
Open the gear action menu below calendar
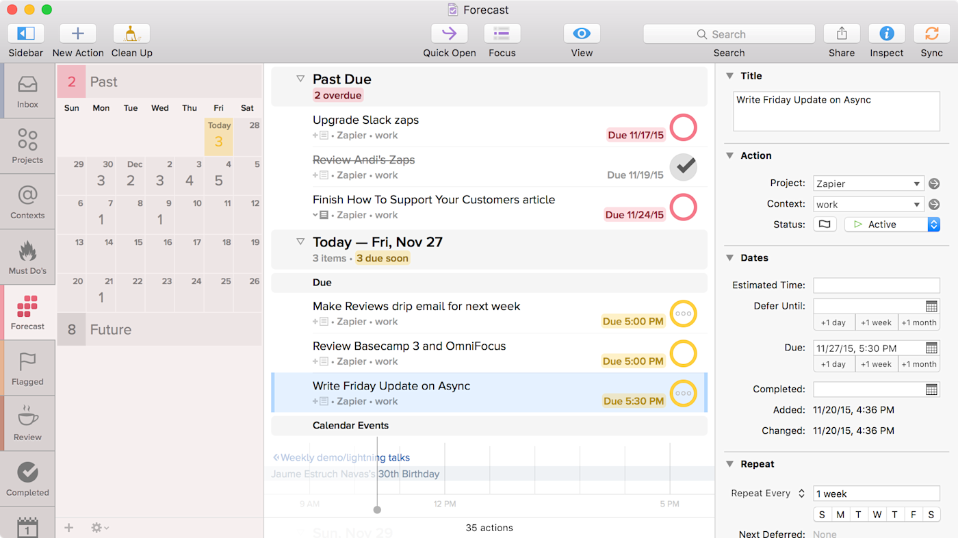pos(99,527)
